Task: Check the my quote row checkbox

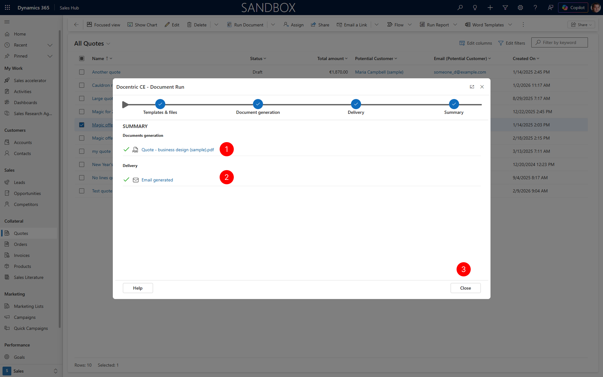Action: pos(82,151)
